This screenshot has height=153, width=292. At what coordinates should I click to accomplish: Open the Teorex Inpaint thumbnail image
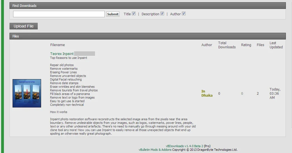[27, 93]
